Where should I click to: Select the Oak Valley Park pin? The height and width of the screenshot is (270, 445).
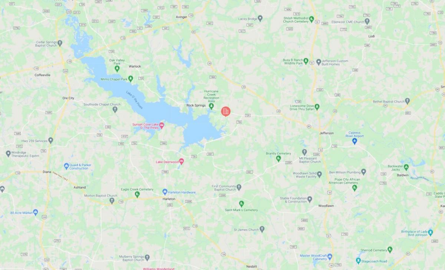pyautogui.click(x=117, y=68)
